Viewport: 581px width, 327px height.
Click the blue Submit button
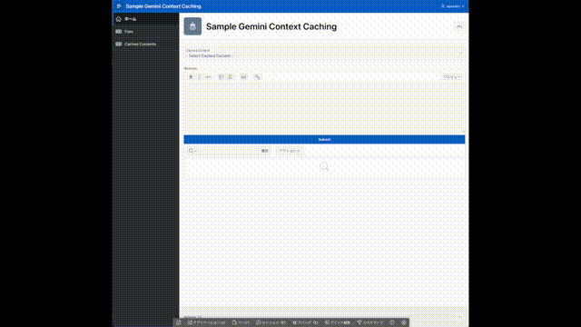pos(324,139)
